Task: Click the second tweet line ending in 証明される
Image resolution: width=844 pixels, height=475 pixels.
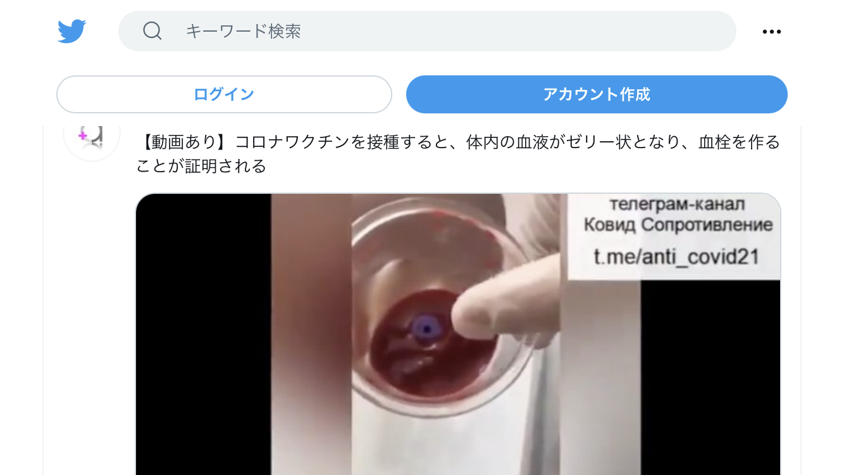Action: tap(201, 166)
